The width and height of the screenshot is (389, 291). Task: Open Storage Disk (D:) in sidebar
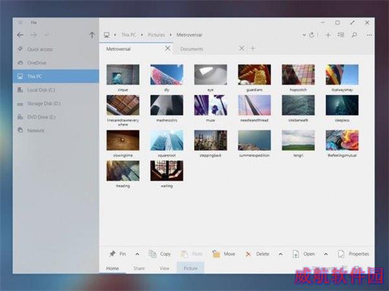(x=56, y=103)
